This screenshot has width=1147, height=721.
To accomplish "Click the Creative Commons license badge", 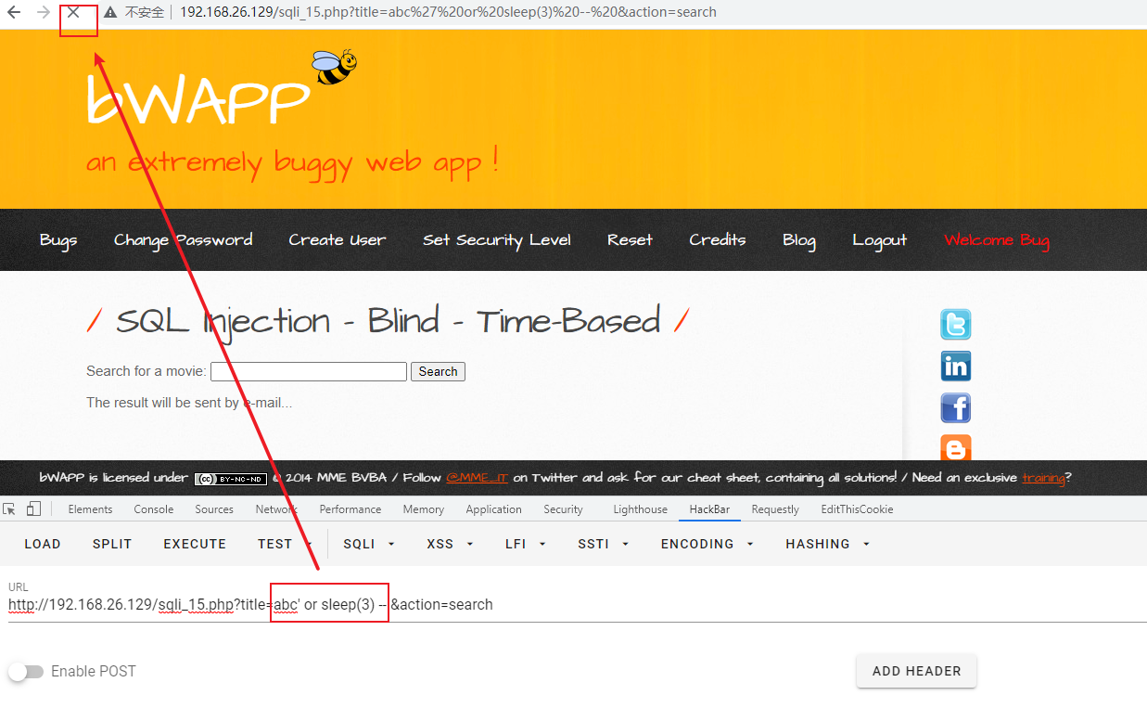I will point(231,479).
